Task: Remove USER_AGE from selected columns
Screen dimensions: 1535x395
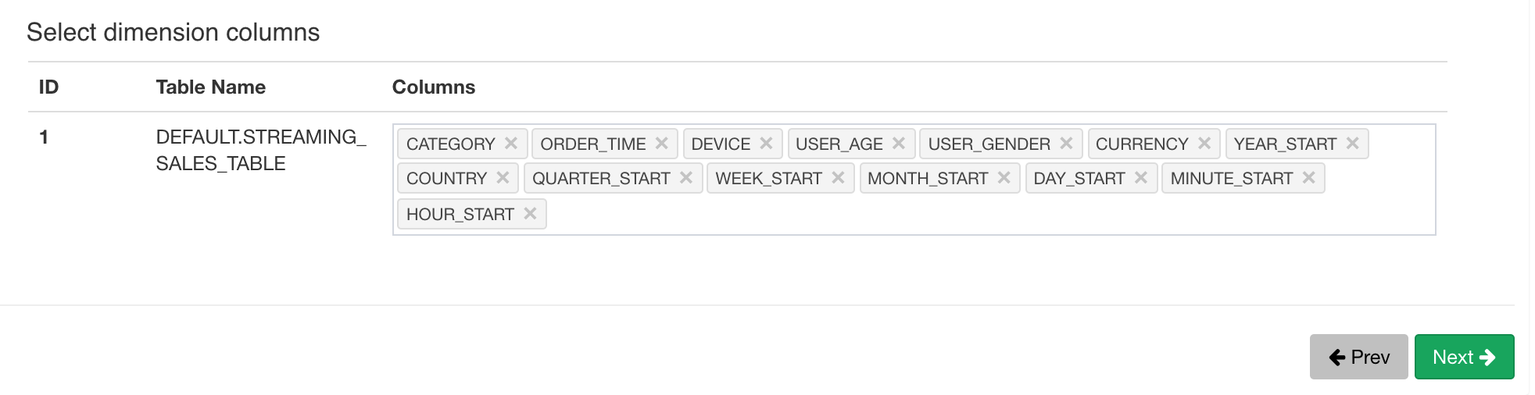Action: pos(899,144)
